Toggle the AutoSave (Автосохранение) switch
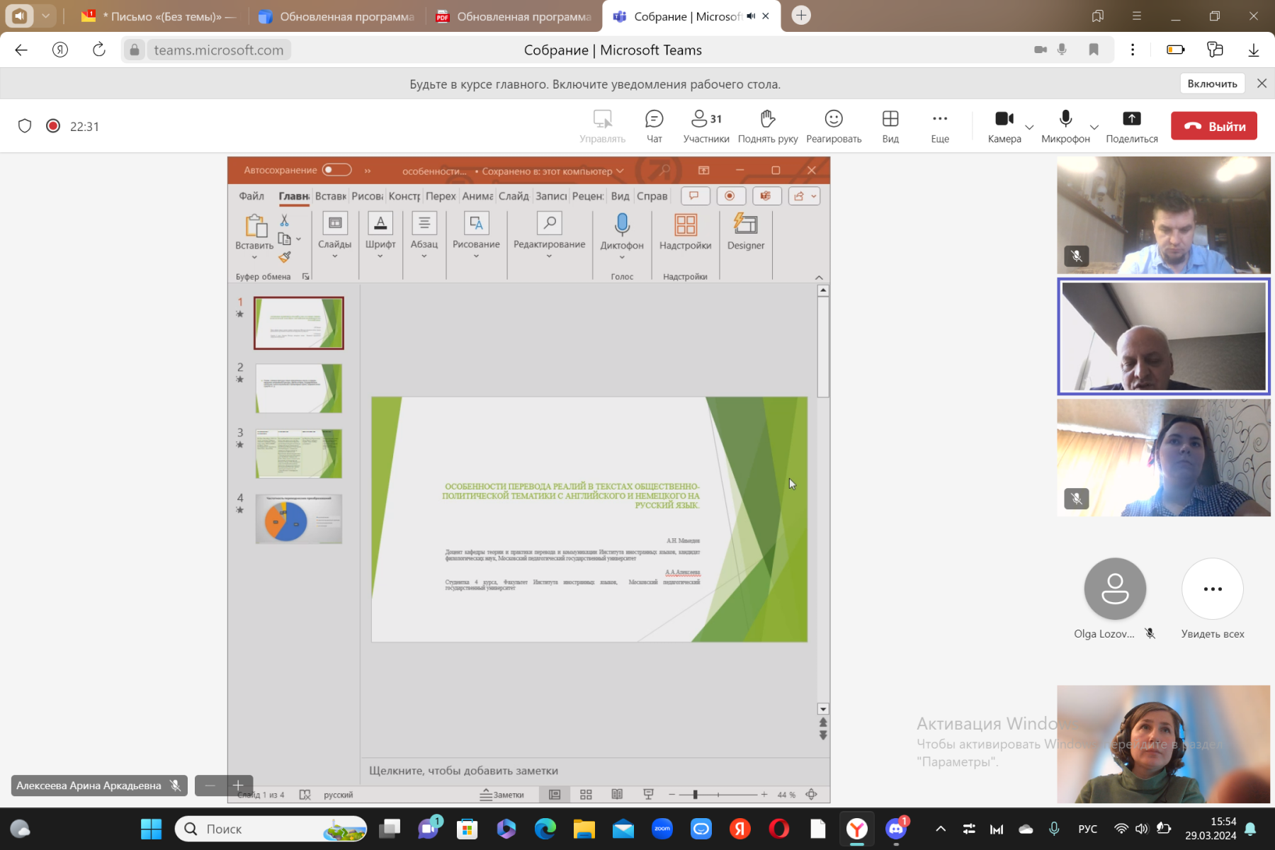The height and width of the screenshot is (850, 1275). click(x=337, y=170)
